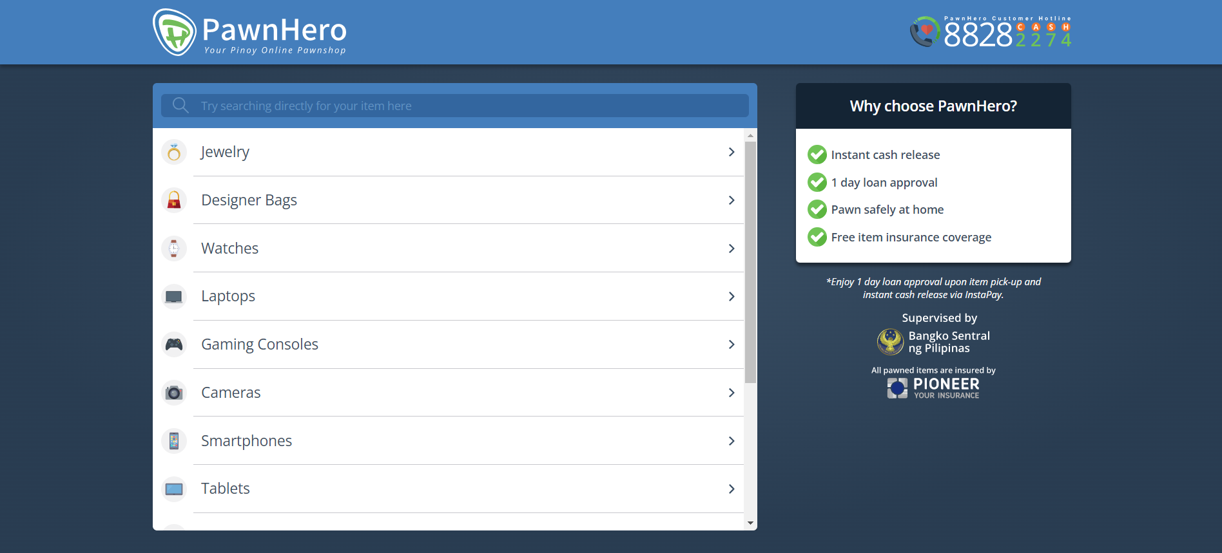Click Your Pinoy Online Pawnshop tagline

(x=275, y=50)
